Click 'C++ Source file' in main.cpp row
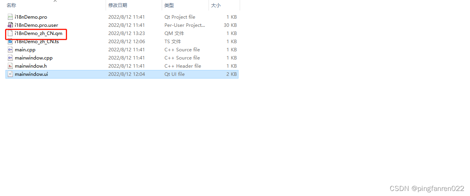The image size is (470, 196). point(182,50)
